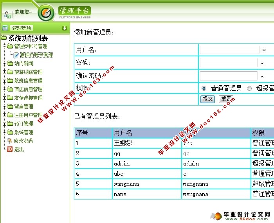The height and width of the screenshot is (223, 274).
Task: Expand the 航班信息管理 tree node
Action: (5, 81)
